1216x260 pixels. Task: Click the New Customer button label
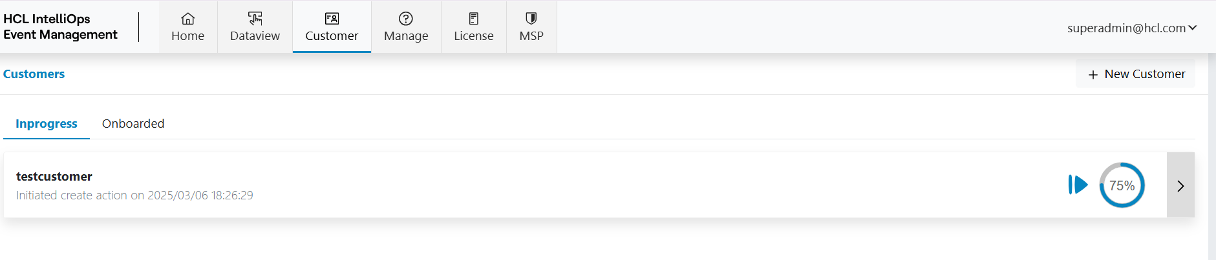click(1144, 74)
